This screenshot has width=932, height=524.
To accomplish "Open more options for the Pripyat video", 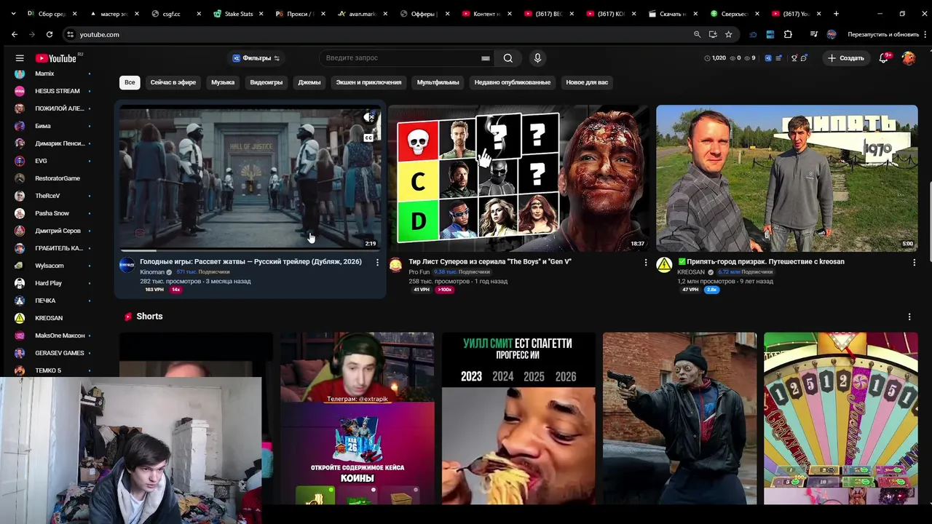I will coord(914,262).
